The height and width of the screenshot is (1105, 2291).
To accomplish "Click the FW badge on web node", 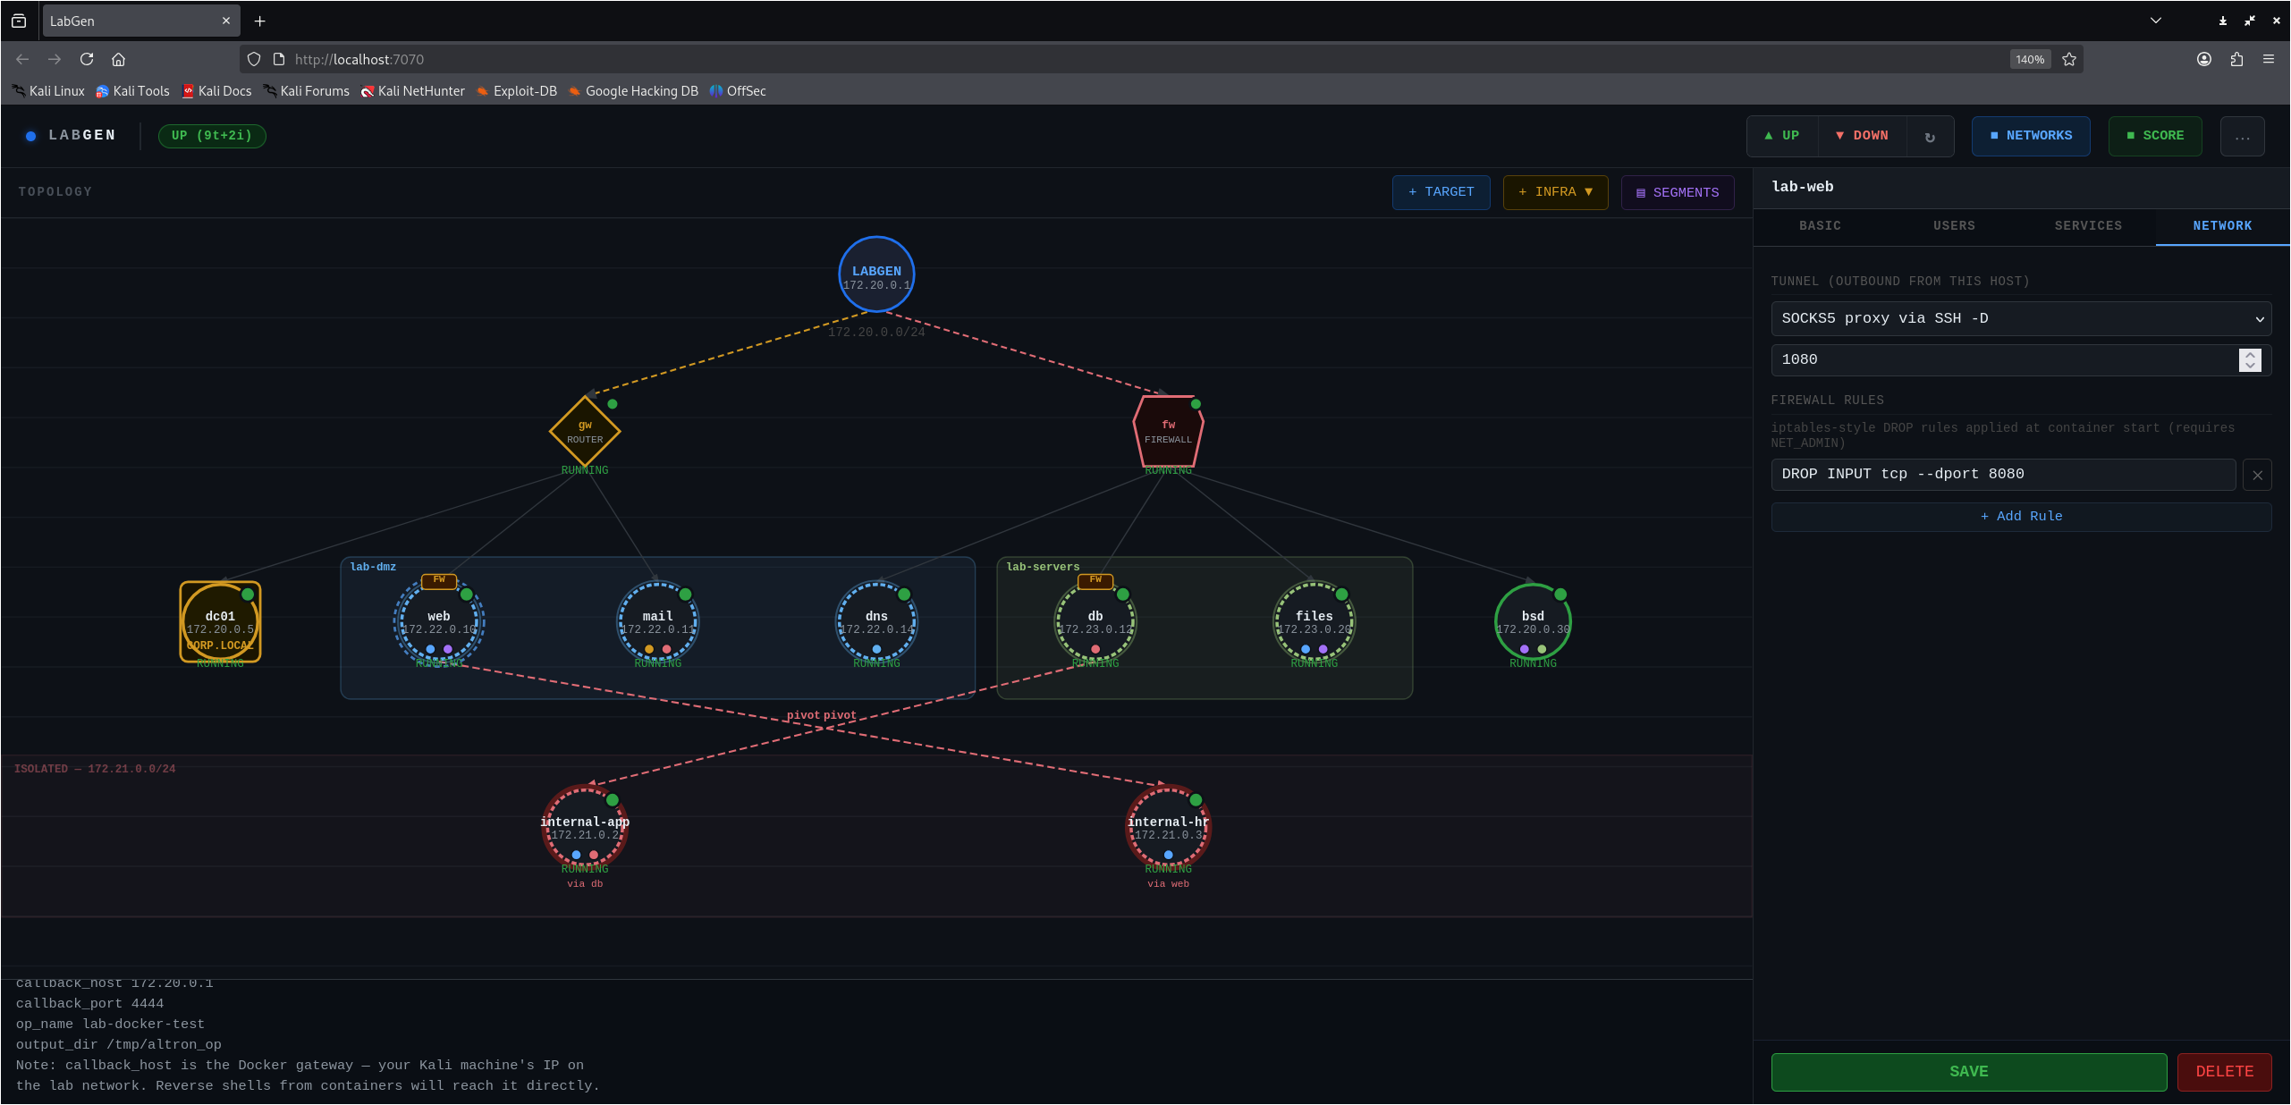I will click(439, 580).
